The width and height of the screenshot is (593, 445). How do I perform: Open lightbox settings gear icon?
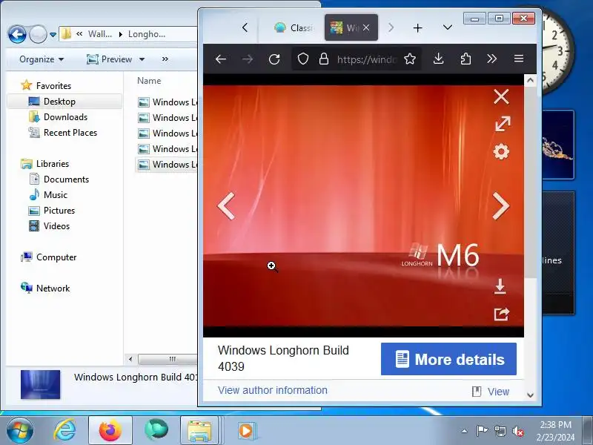tap(501, 152)
